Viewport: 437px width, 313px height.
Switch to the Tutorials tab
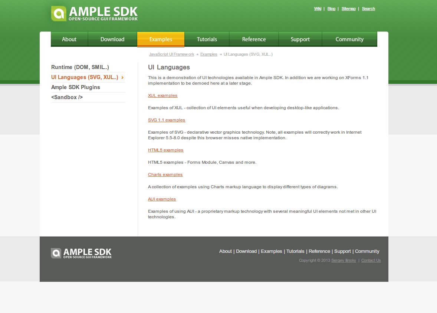(207, 39)
